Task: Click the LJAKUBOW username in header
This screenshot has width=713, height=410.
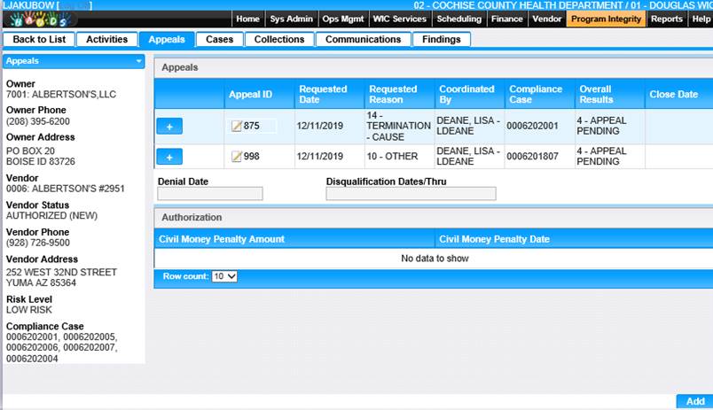Action: [x=28, y=5]
